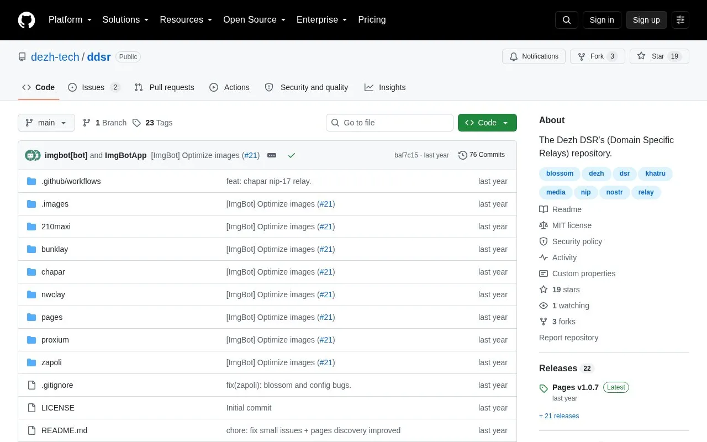Image resolution: width=707 pixels, height=442 pixels.
Task: Open the GitHub homepage logo
Action: click(27, 20)
